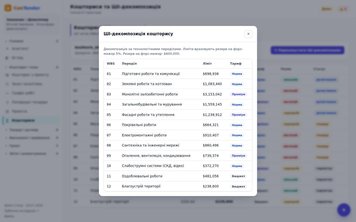This screenshot has height=222, width=356.
Task: Select row Сантехніка та інженерні мережі
Action: click(x=178, y=145)
